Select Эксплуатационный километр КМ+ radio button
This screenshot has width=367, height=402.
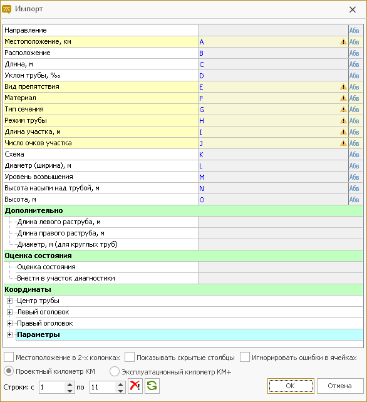click(115, 371)
